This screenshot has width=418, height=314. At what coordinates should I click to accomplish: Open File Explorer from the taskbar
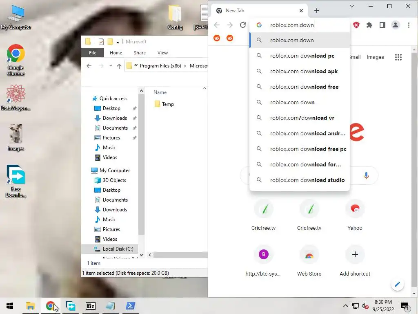pos(30,306)
